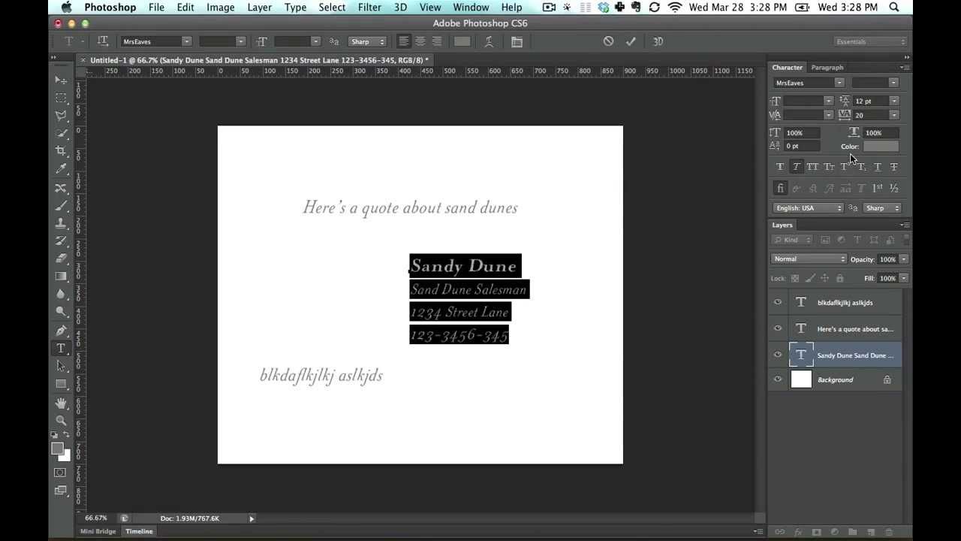961x541 pixels.
Task: Open the Filter menu
Action: click(369, 8)
